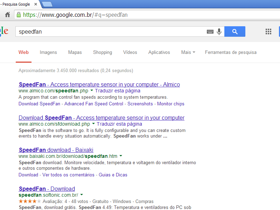
Task: Select the Web search tab
Action: pyautogui.click(x=23, y=52)
